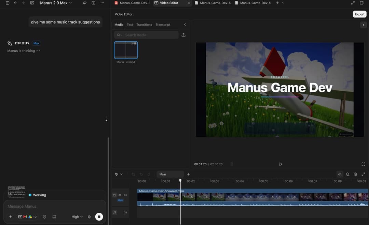
Task: Click the 00:01:23 current timecode
Action: point(200,164)
